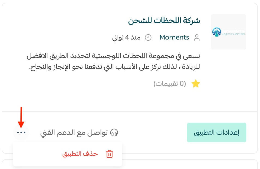Viewport: 260px width, 169px height.
Task: Open the Moments developer link
Action: [174, 37]
